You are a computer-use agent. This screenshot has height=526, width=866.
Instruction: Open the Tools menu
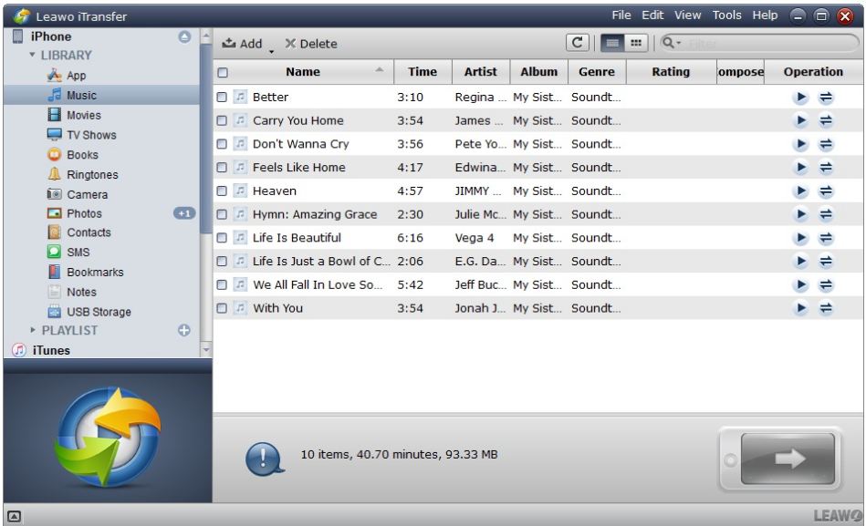tap(726, 15)
